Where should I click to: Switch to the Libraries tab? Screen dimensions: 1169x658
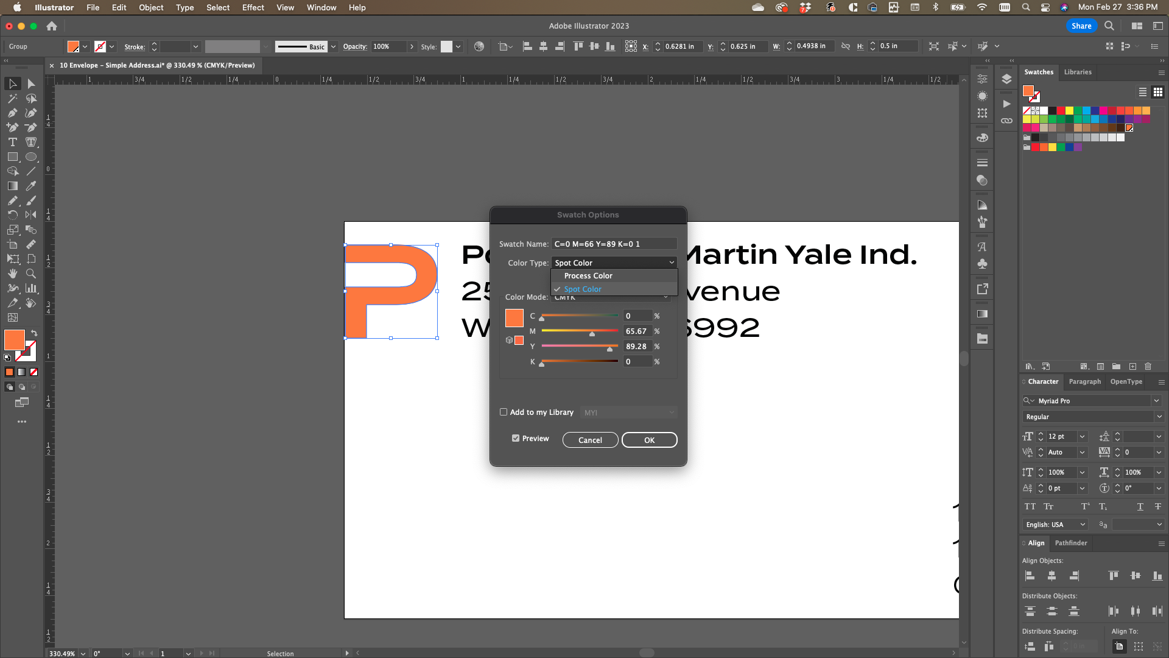[1078, 72]
